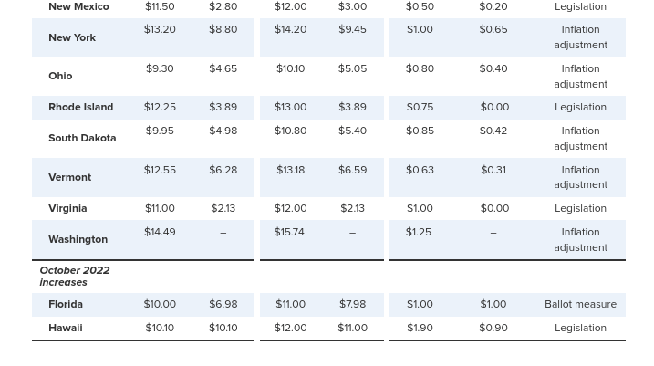Select Washington's $15.74 wage value

tap(289, 232)
